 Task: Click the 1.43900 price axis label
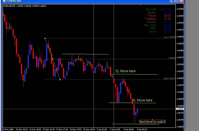tap(180, 9)
